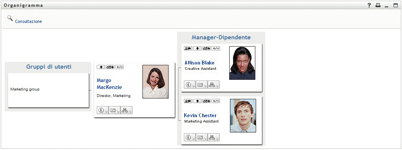Image resolution: width=402 pixels, height=150 pixels.
Task: Open the Margo MacKenzie name link
Action: [x=109, y=84]
